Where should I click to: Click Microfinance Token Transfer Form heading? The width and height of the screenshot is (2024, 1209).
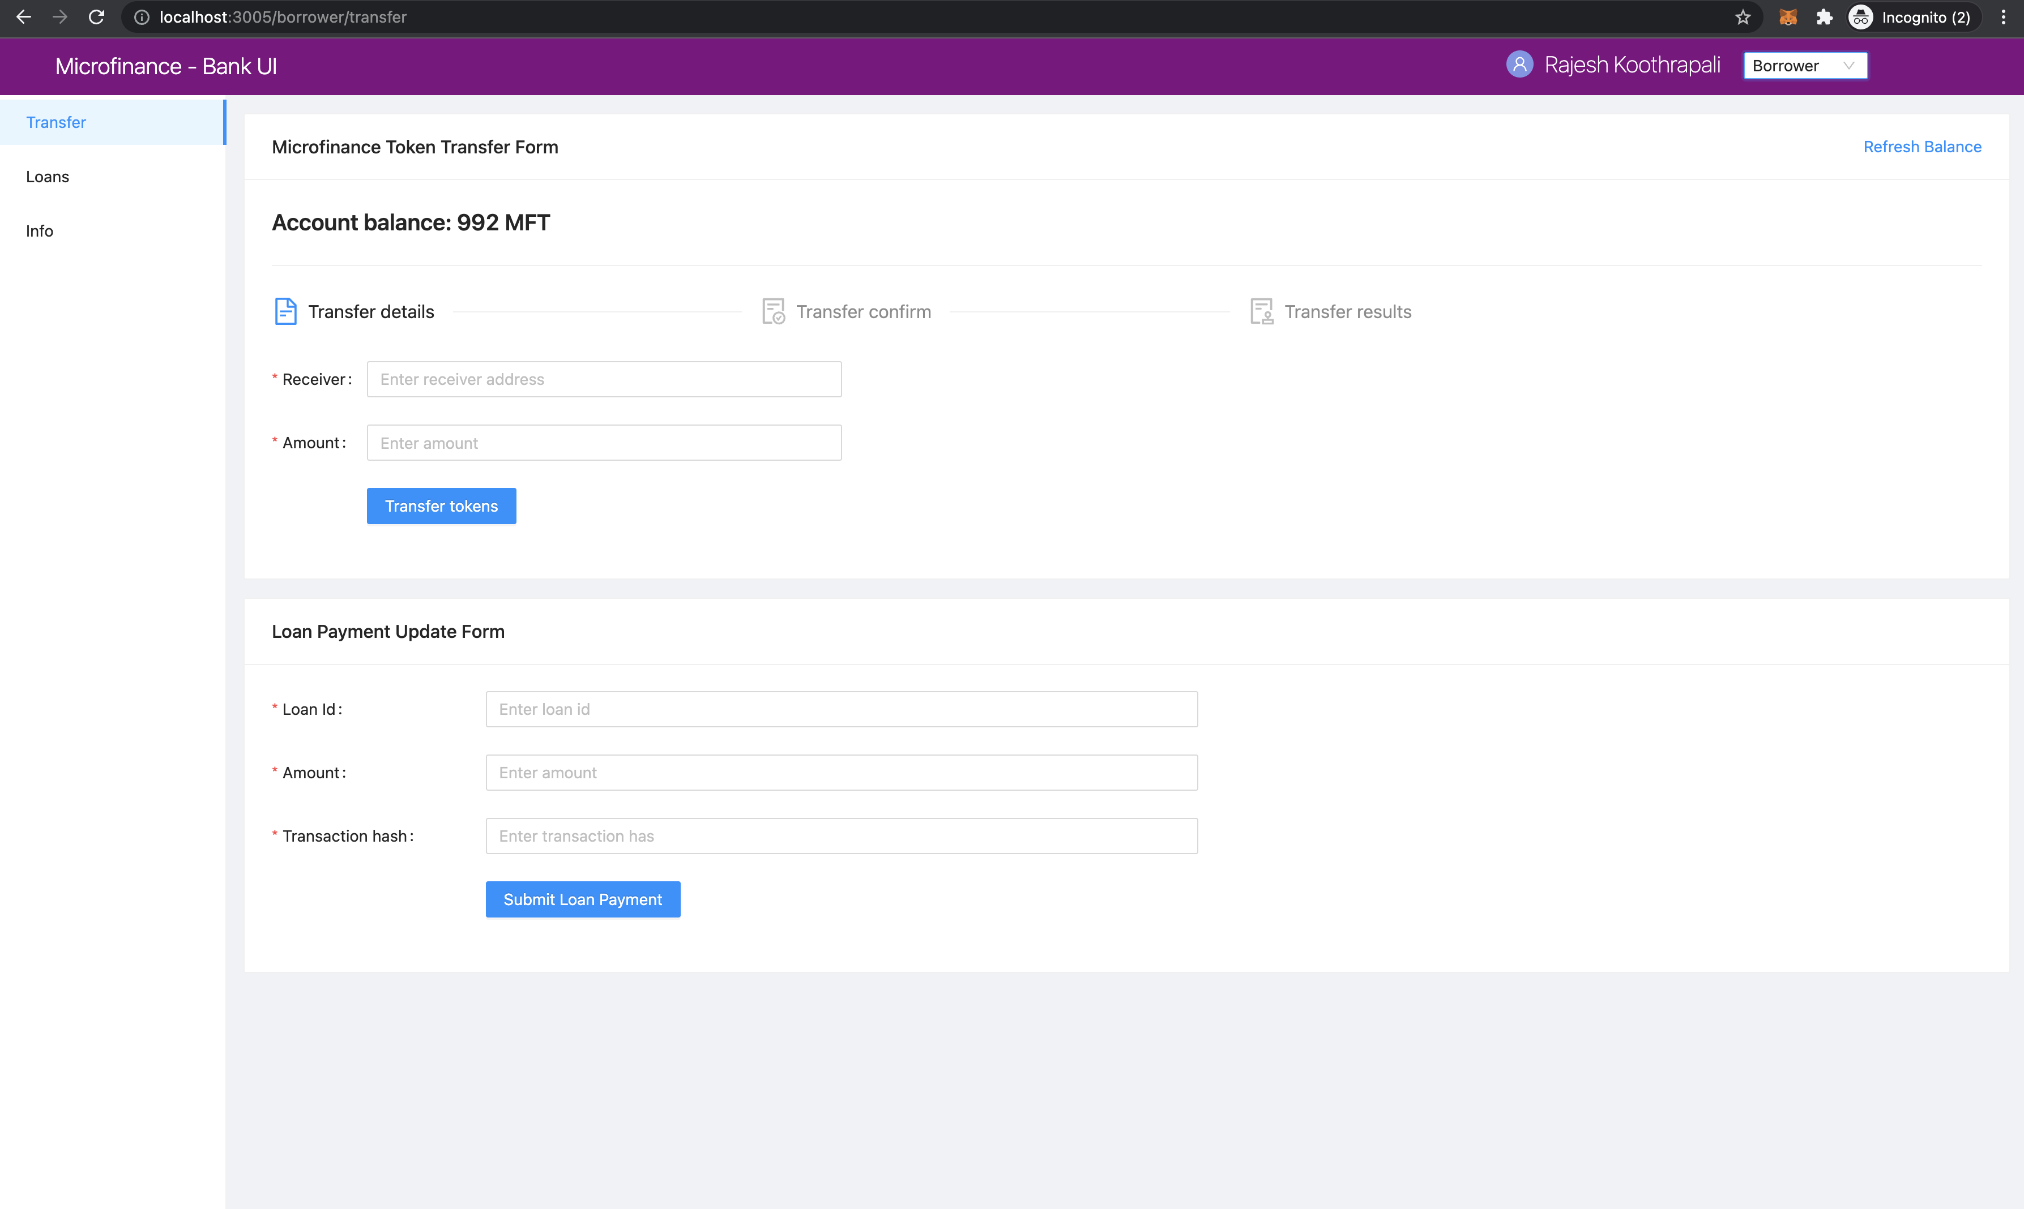tap(415, 147)
